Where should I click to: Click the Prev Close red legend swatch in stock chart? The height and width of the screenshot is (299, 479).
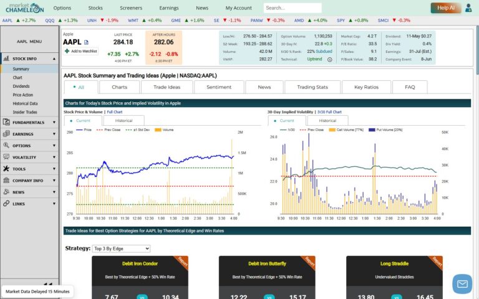click(x=99, y=130)
